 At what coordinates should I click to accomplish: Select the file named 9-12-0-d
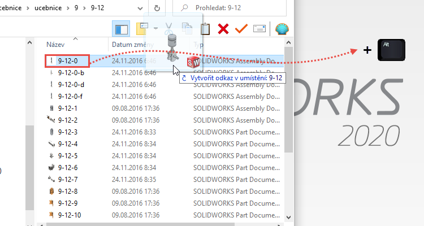coord(71,85)
